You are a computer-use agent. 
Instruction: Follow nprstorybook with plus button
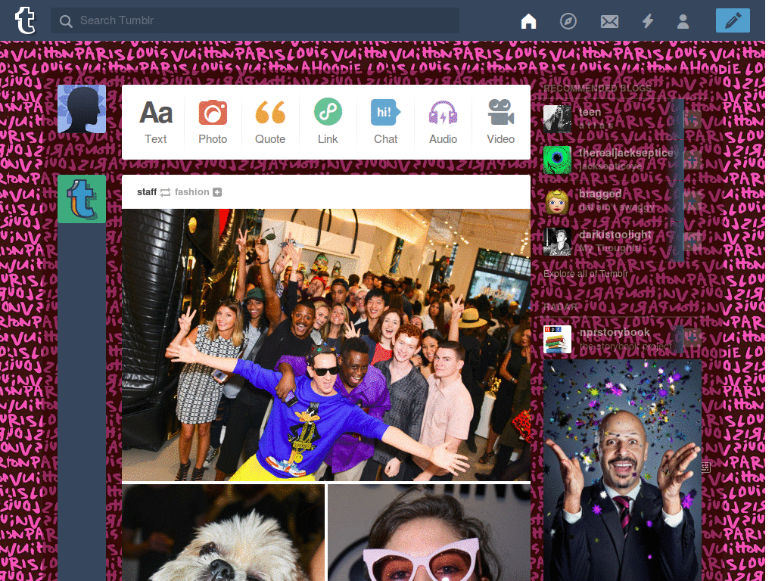(x=692, y=337)
